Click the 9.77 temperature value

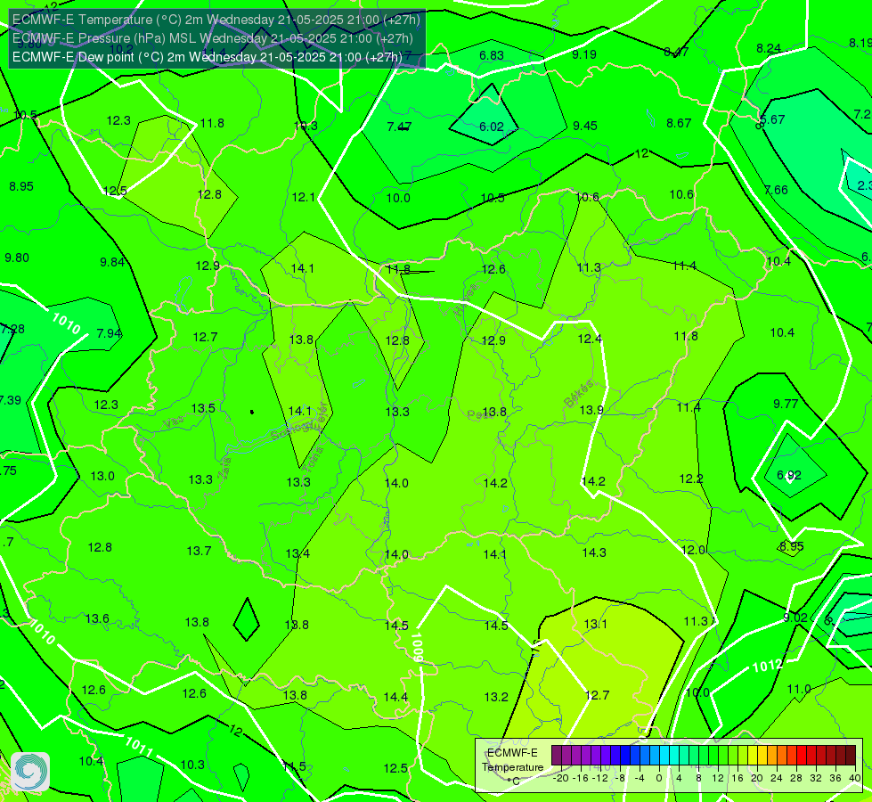click(x=786, y=404)
